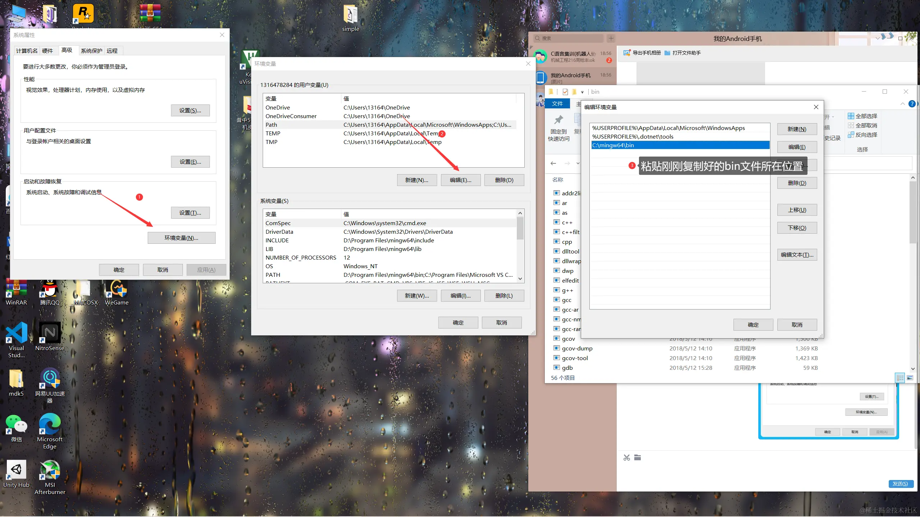Open the 文件 tab in Explorer
This screenshot has width=920, height=517.
click(557, 104)
